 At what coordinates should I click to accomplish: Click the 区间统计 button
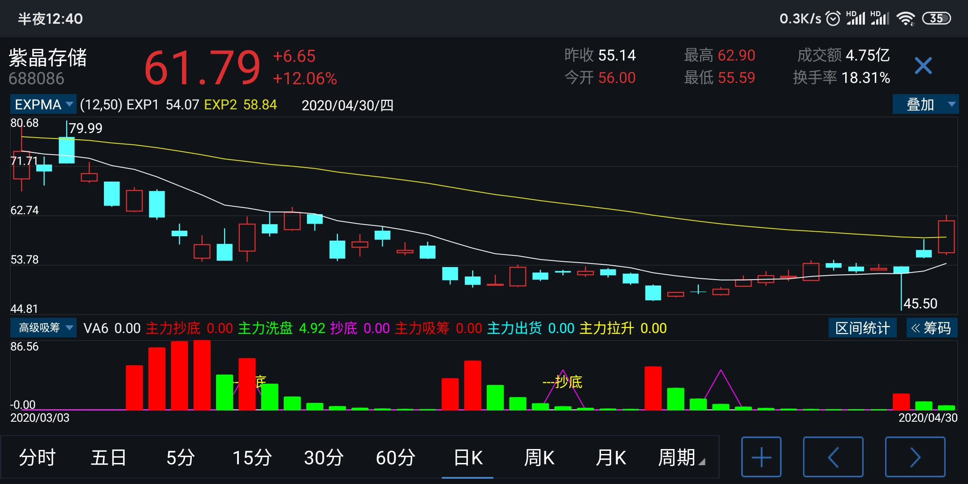[x=862, y=328]
